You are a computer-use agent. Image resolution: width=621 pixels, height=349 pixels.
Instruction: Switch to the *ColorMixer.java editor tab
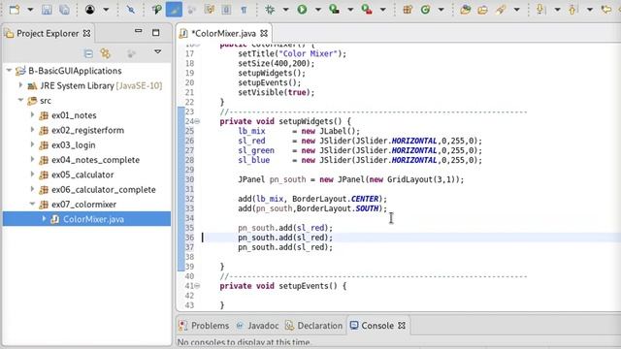point(224,34)
